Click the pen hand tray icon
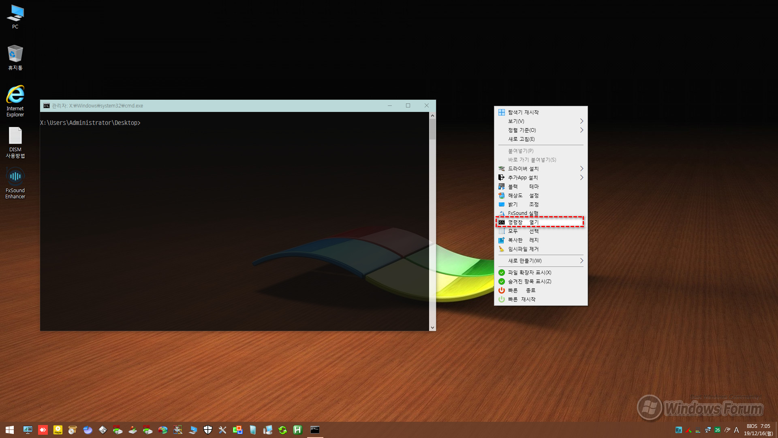Viewport: 778px width, 438px height. click(727, 430)
